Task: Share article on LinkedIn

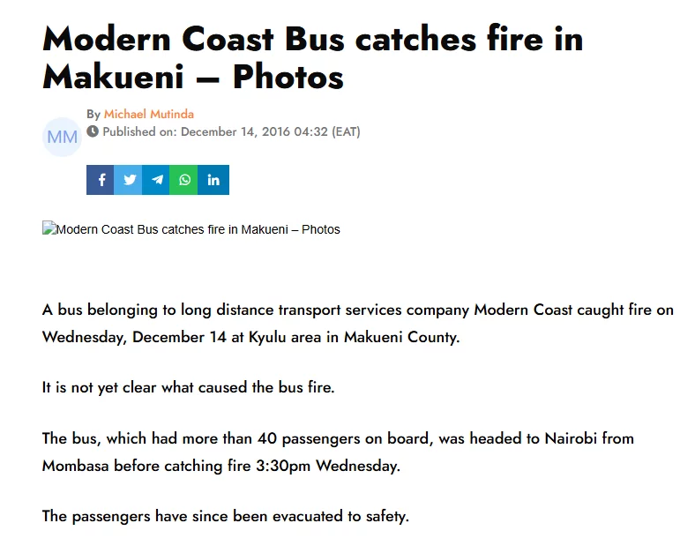Action: click(x=213, y=180)
